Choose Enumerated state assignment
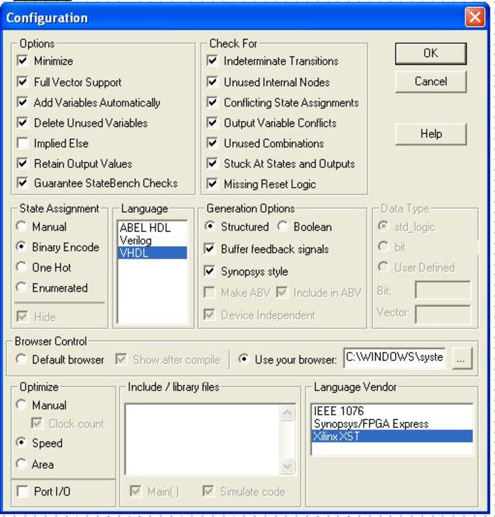This screenshot has height=517, width=495. pos(21,288)
